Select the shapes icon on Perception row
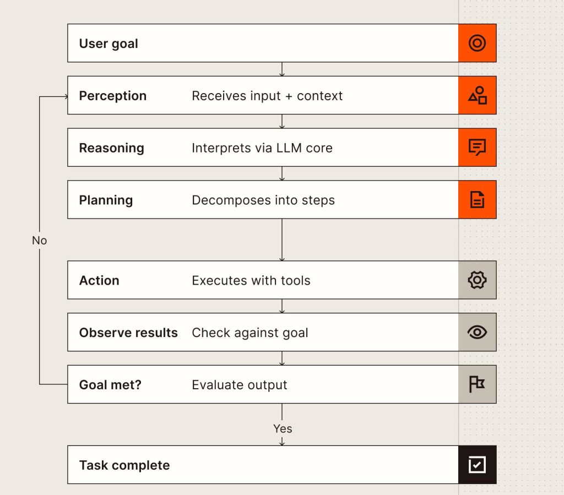564x495 pixels. tap(478, 95)
